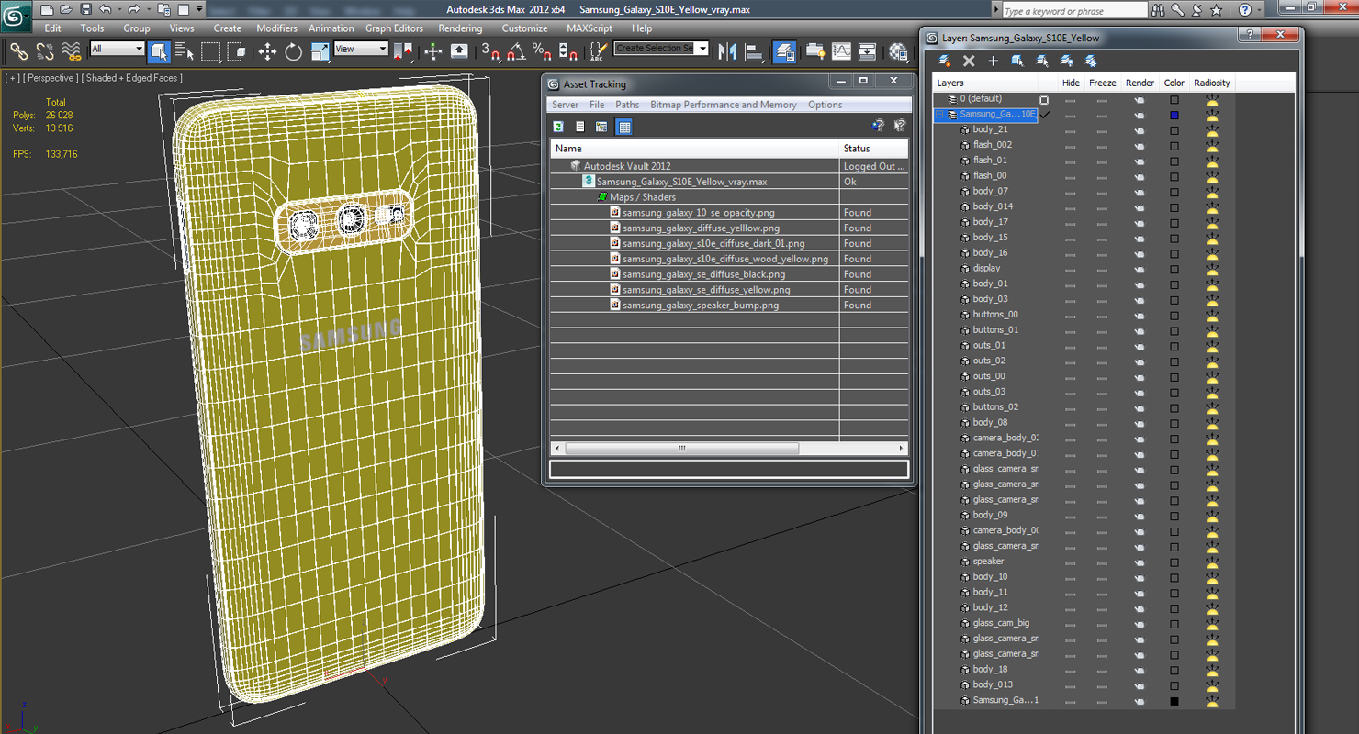Open the Modifiers menu
1359x734 pixels.
point(276,28)
